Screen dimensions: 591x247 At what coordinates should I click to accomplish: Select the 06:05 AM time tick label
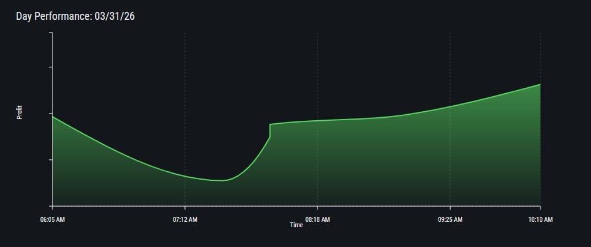click(52, 219)
